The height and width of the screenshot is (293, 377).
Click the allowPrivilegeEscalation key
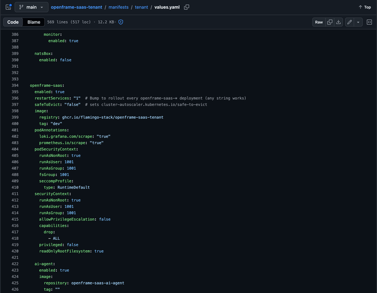(x=67, y=219)
